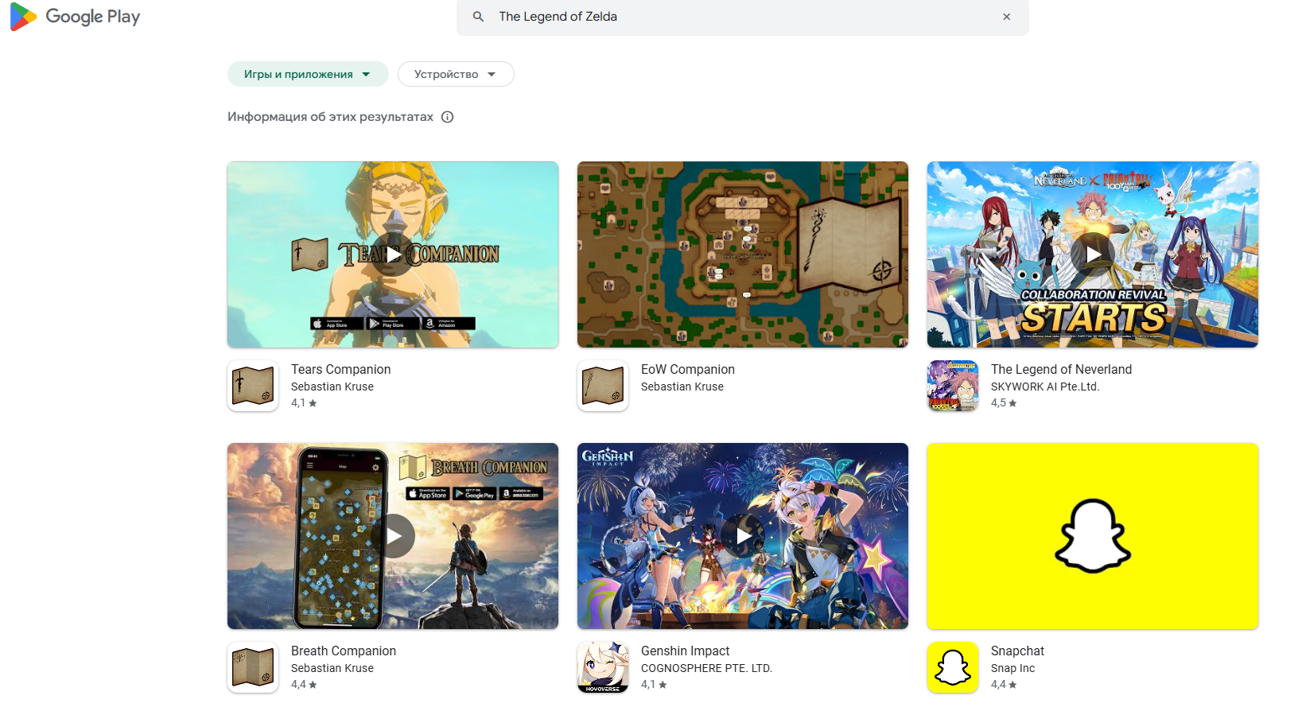This screenshot has width=1302, height=711.
Task: Open the Genshin Impact title link
Action: [x=685, y=651]
